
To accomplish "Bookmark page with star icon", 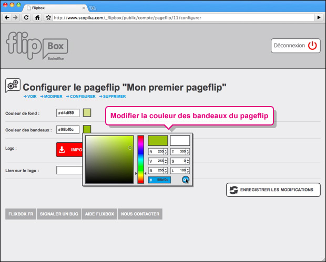I will tap(48, 17).
